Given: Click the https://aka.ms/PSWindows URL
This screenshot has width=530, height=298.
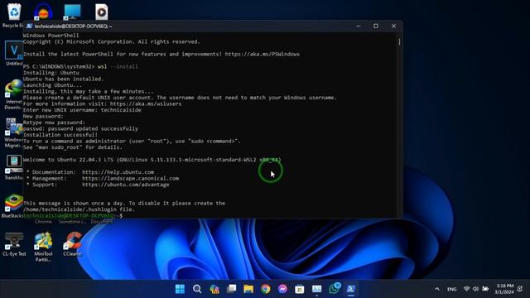Looking at the screenshot, I should [x=262, y=54].
